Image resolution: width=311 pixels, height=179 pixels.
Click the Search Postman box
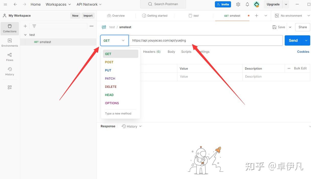coord(163,4)
